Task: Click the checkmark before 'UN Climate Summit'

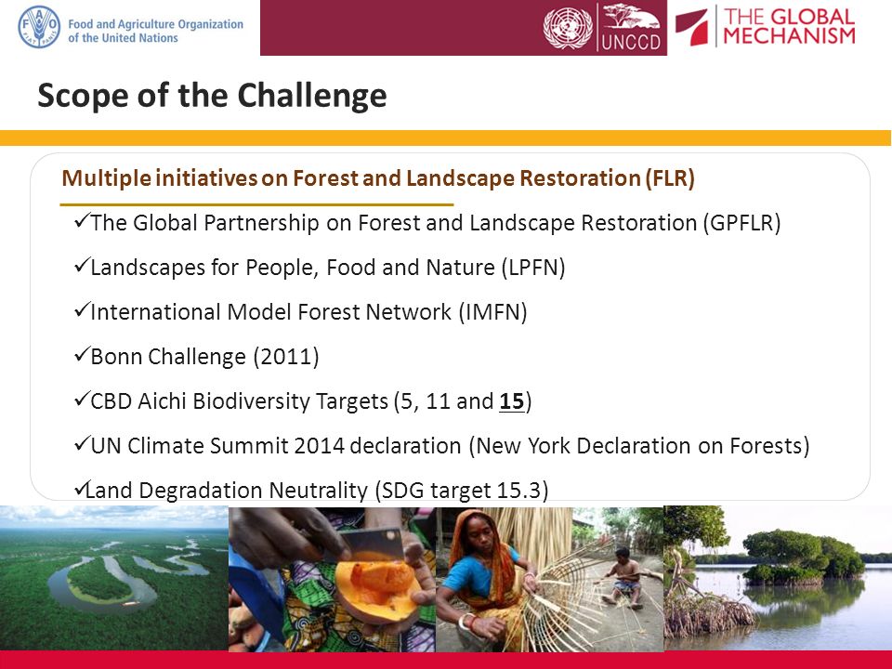Action: click(x=82, y=444)
